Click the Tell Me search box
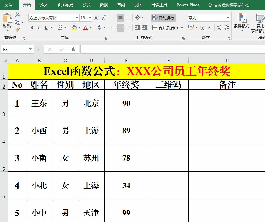265x222 pixels. tap(229, 5)
